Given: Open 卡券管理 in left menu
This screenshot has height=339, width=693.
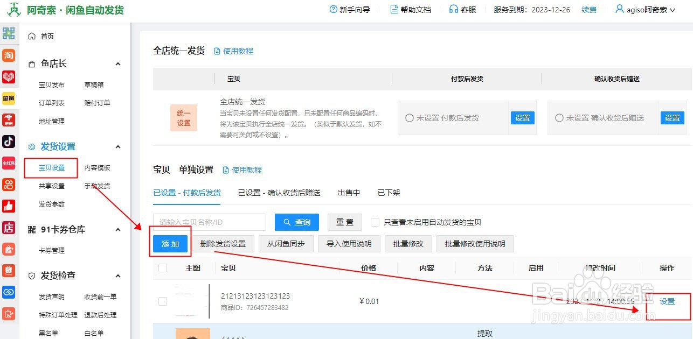Looking at the screenshot, I should 52,251.
